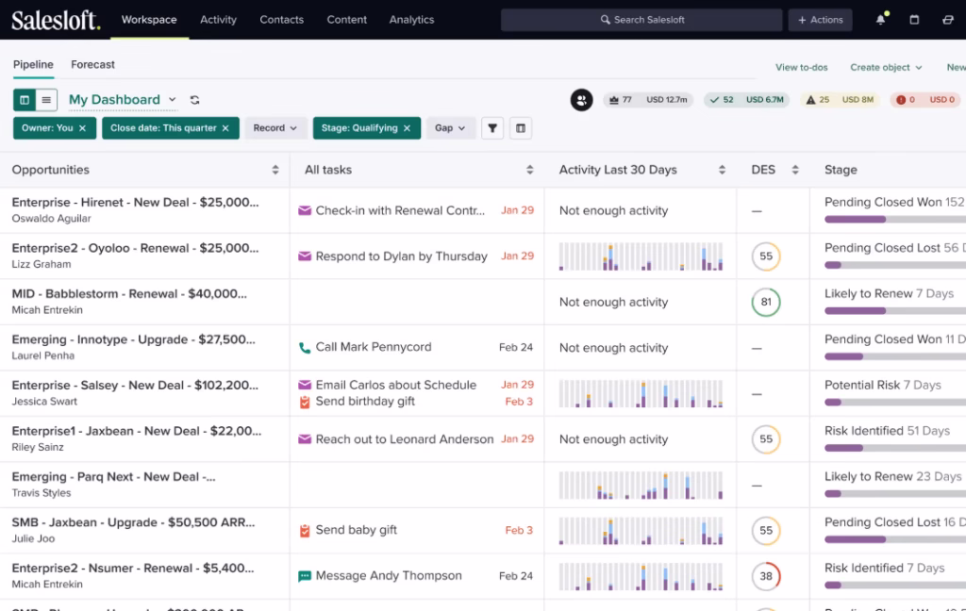Viewport: 966px width, 611px height.
Task: Click the red alert 0 USD 0 badge
Action: pyautogui.click(x=924, y=100)
